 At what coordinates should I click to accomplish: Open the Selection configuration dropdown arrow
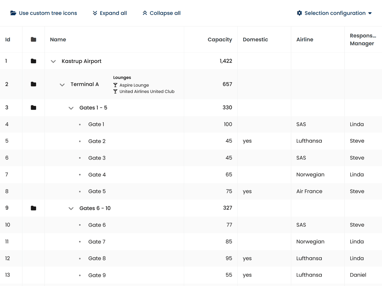(370, 13)
